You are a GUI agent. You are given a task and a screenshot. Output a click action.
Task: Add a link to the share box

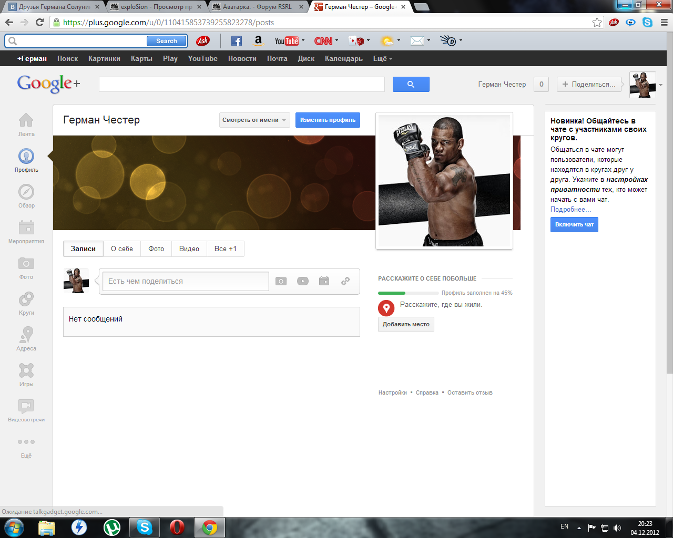345,281
